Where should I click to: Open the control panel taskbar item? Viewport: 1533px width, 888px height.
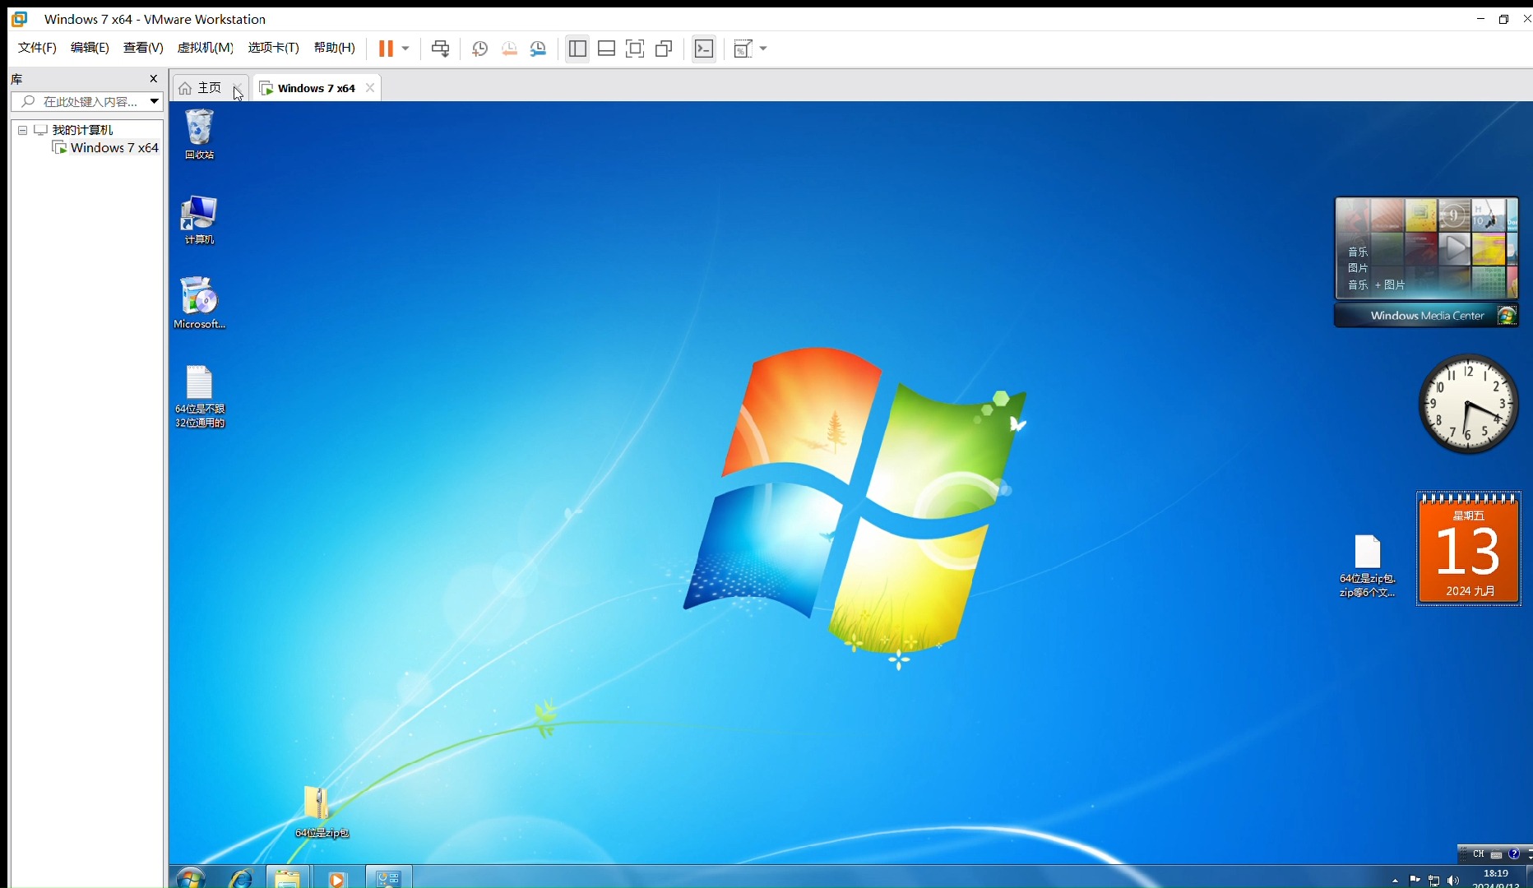click(x=388, y=877)
